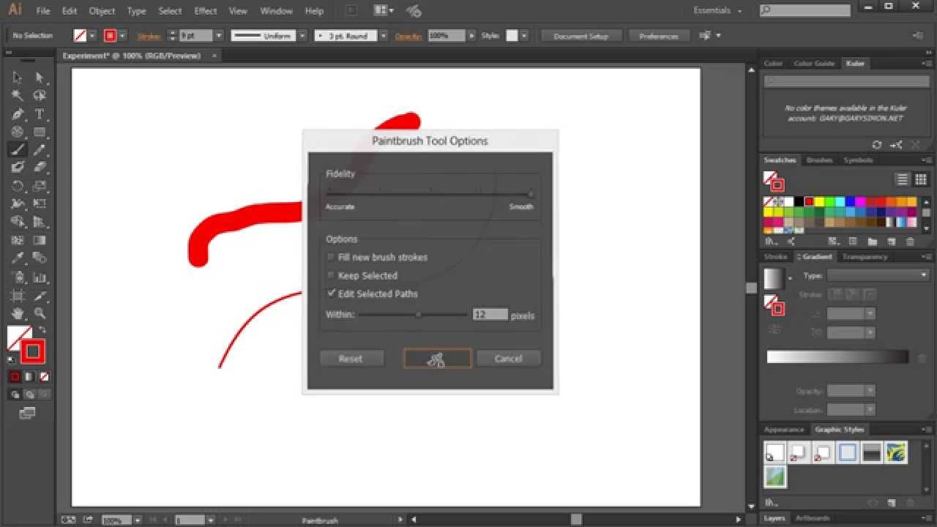Switch Swatches panel to list view

coord(902,179)
